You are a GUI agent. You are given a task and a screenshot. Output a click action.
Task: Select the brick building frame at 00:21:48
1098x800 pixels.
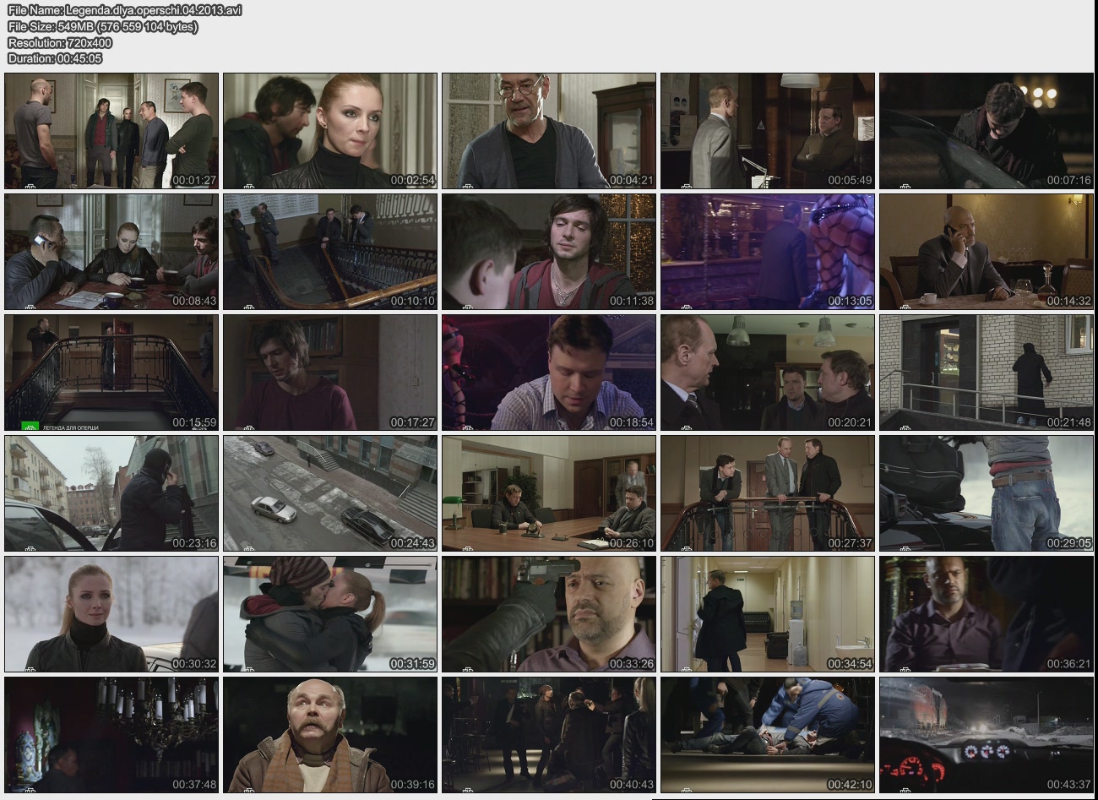pyautogui.click(x=986, y=373)
